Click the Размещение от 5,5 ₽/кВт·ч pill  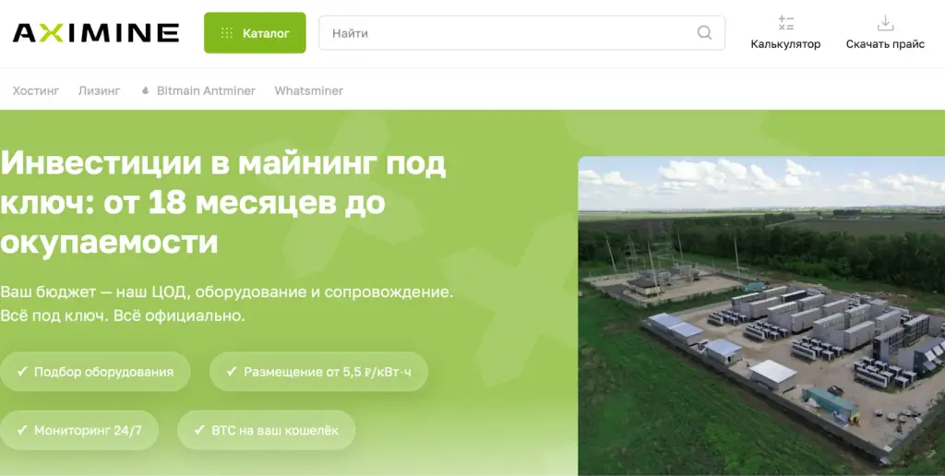click(x=318, y=372)
